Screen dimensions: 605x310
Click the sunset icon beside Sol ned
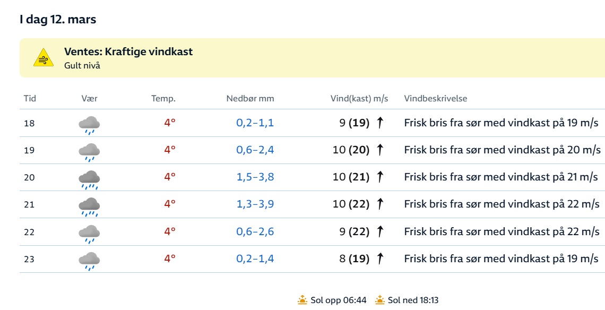tap(379, 300)
